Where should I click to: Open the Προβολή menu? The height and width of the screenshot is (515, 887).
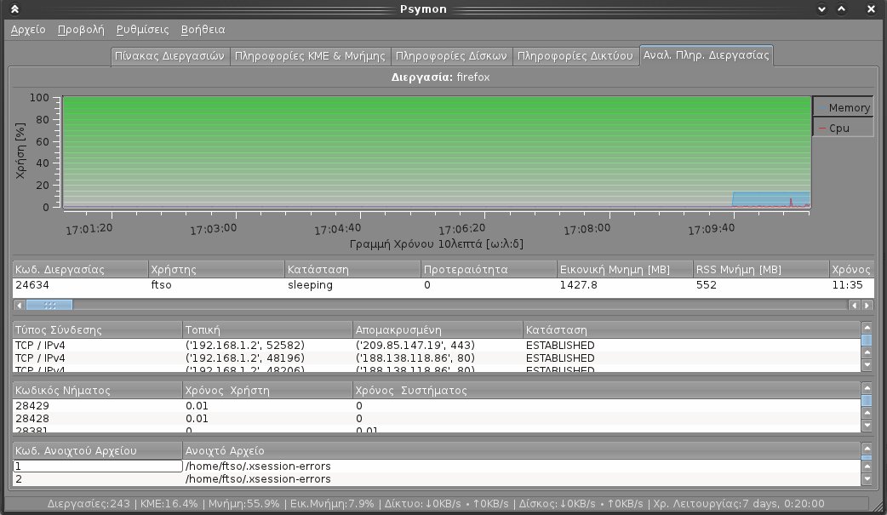point(81,30)
